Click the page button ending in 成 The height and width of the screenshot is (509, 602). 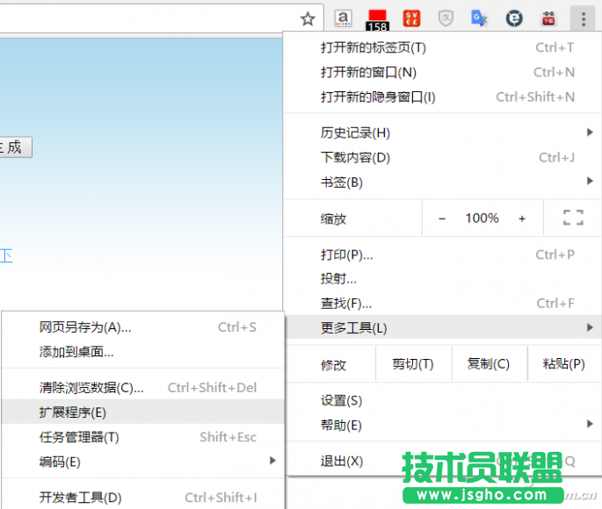click(15, 147)
